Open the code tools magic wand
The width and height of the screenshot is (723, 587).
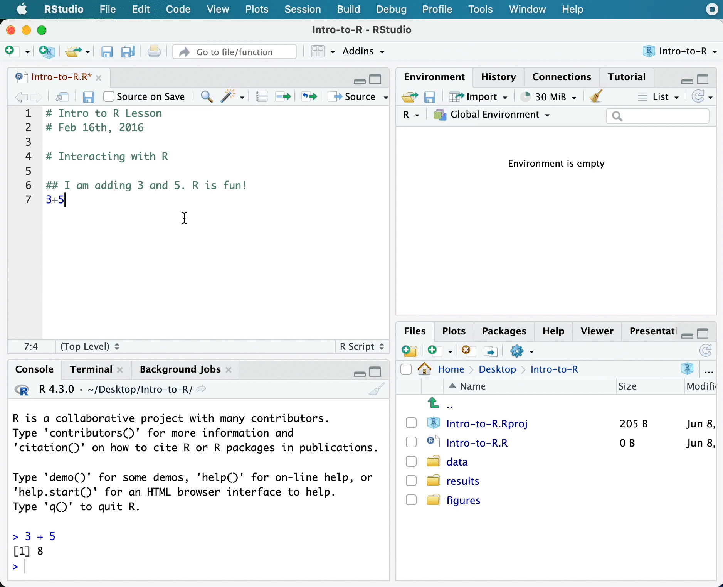tap(228, 96)
